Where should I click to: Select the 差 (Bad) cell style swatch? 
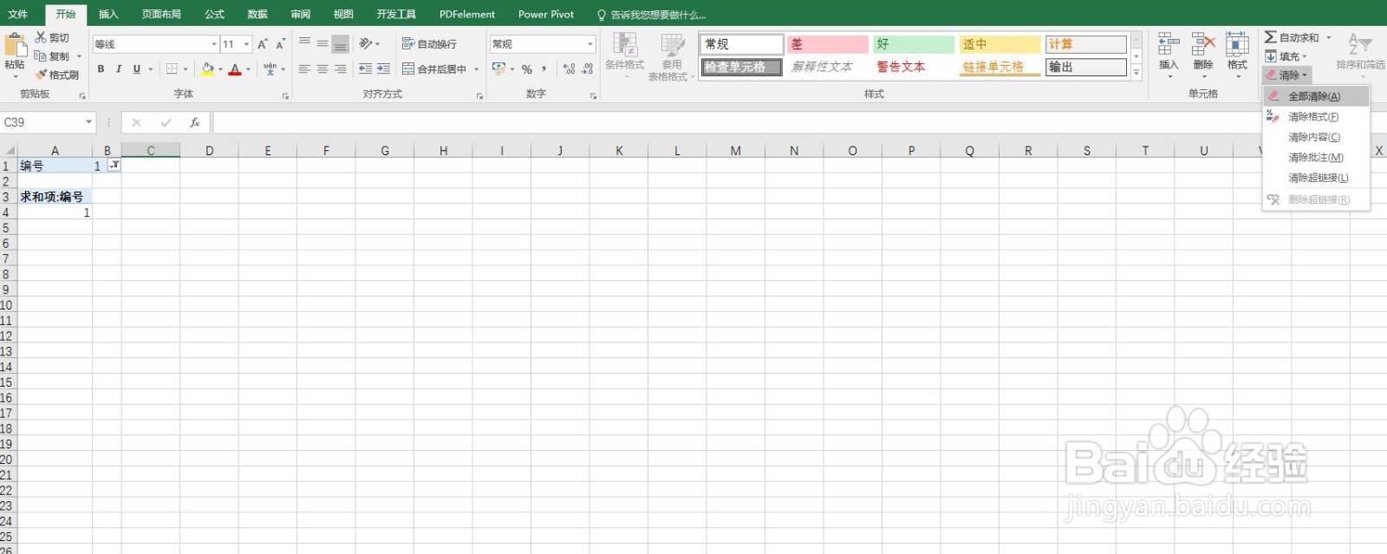click(x=828, y=44)
